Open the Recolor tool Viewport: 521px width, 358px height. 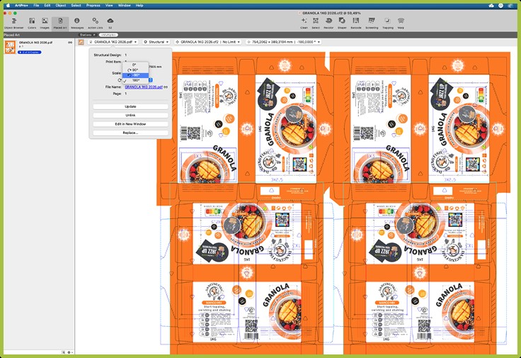click(328, 23)
